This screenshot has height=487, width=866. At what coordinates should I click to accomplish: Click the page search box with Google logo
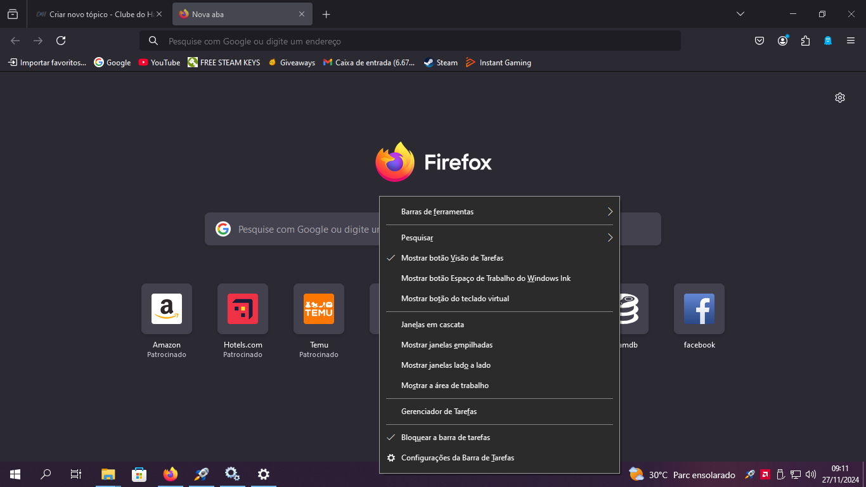(x=432, y=229)
